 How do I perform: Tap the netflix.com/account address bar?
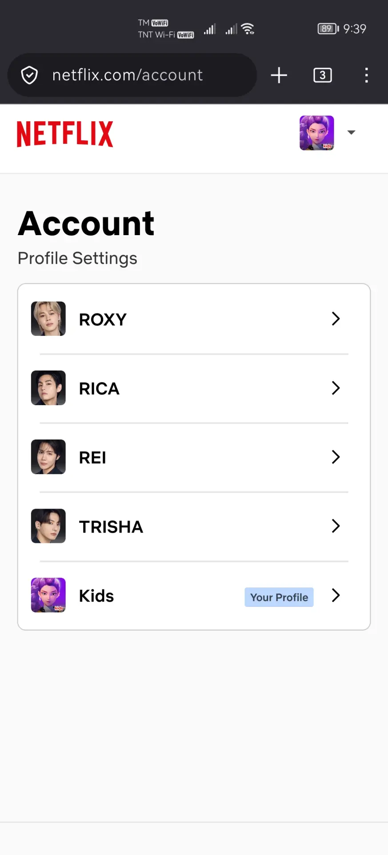[x=132, y=75]
